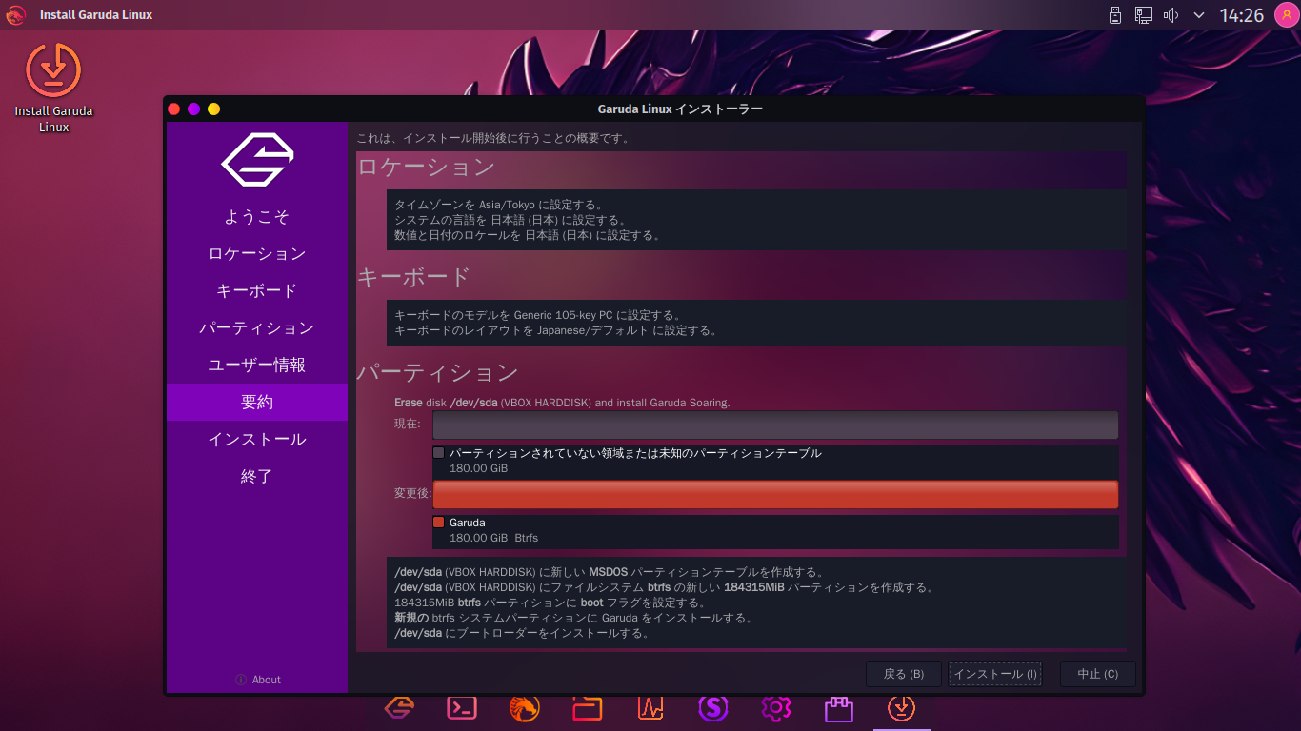This screenshot has height=731, width=1301.
Task: Cancel setup with 中止 (C) button
Action: (x=1097, y=674)
